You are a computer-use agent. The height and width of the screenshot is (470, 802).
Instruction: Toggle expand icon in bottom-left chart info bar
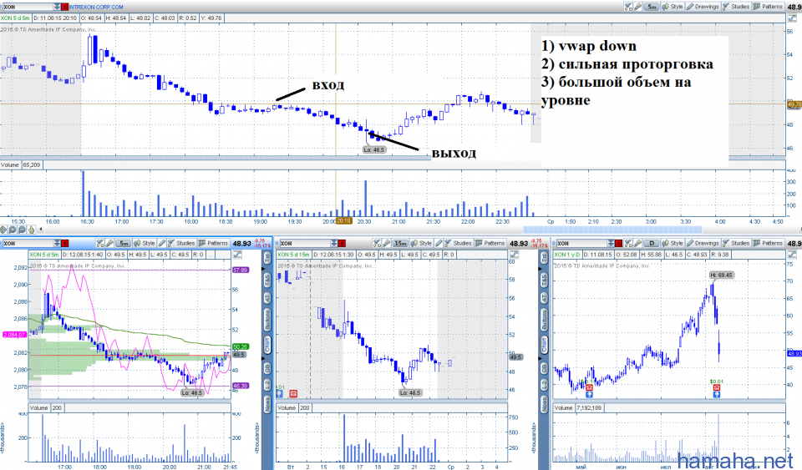point(238,255)
